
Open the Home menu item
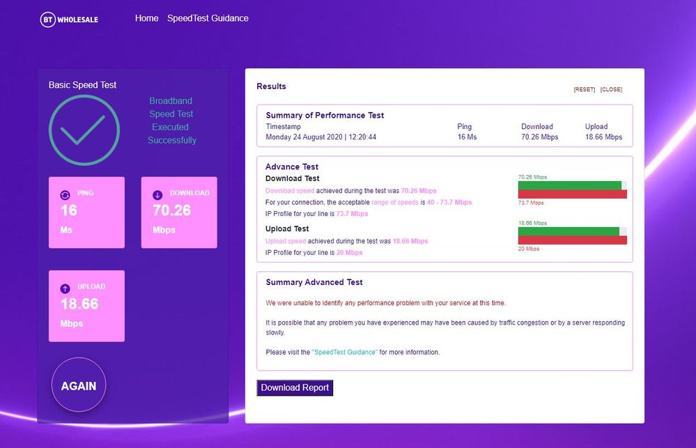pos(146,18)
